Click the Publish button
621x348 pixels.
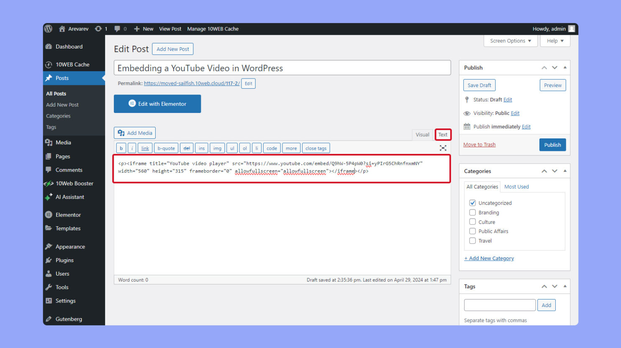552,144
